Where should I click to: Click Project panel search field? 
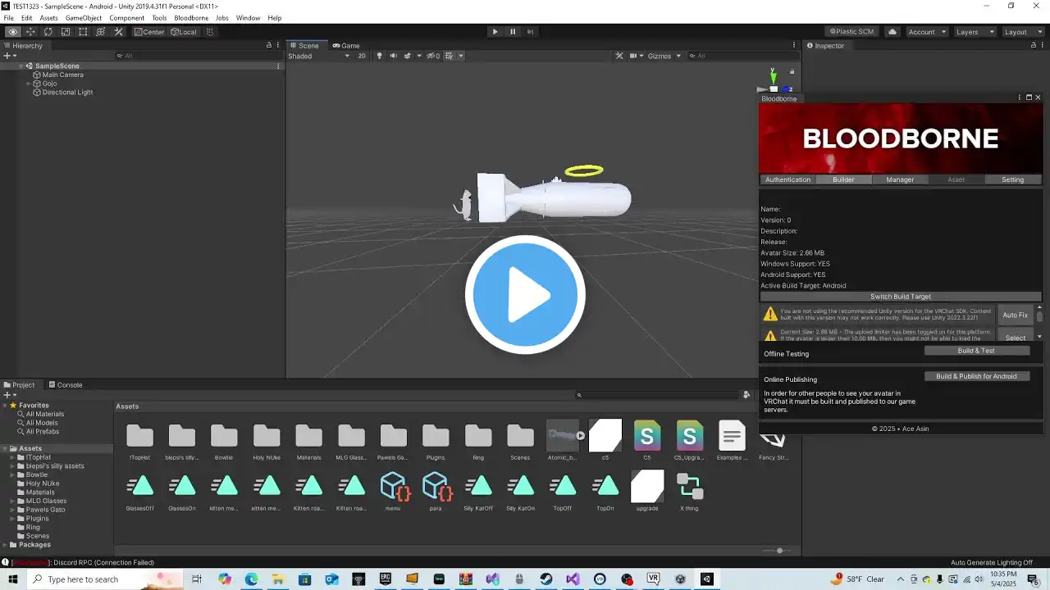656,395
